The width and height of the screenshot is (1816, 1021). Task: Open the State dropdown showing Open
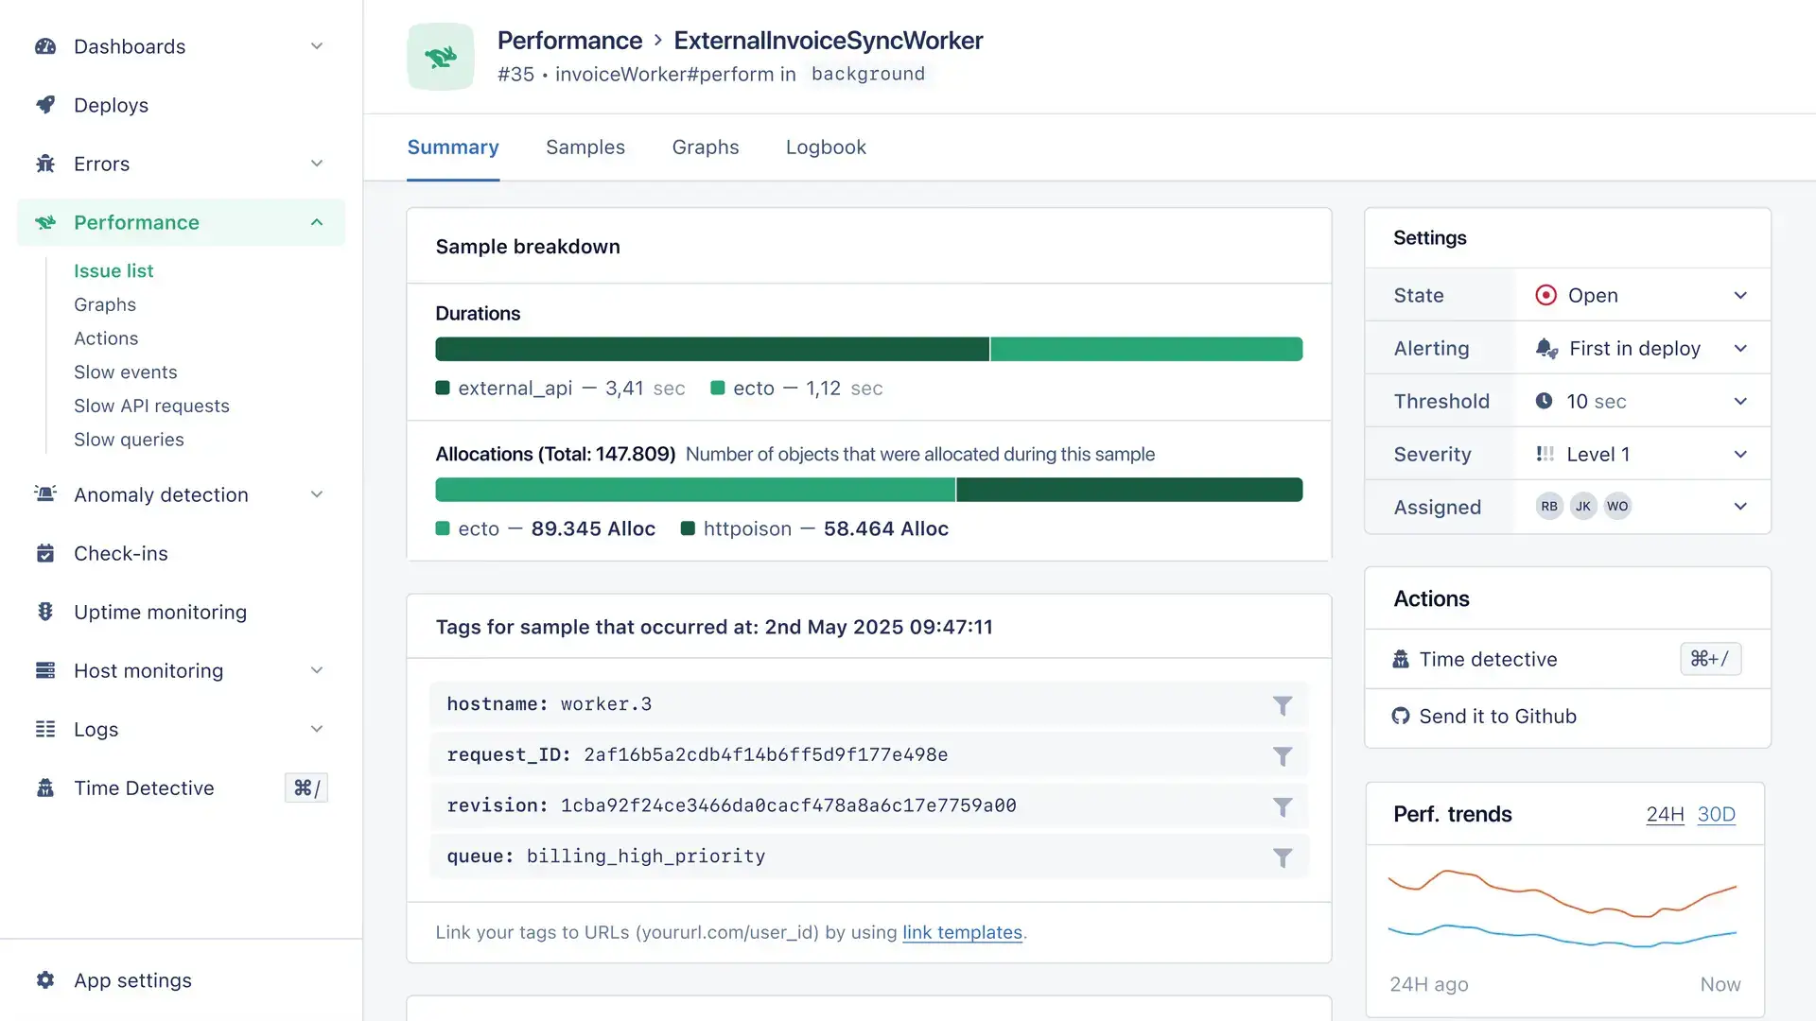click(1740, 295)
